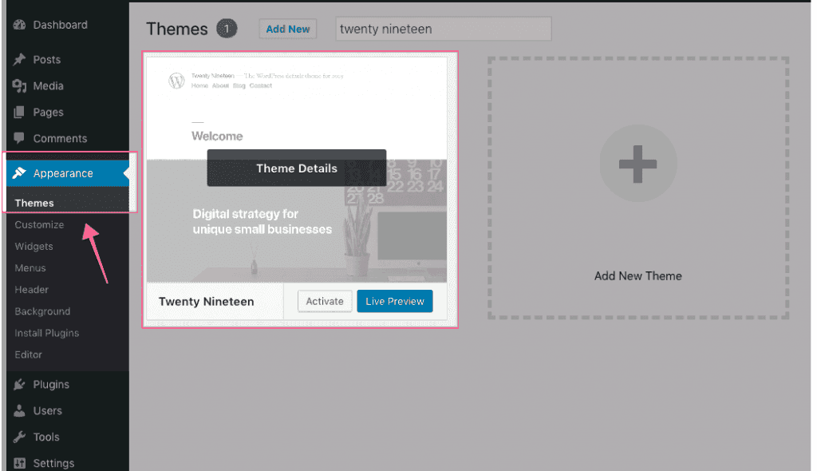Open the Header submenu item
The image size is (817, 471).
click(31, 290)
